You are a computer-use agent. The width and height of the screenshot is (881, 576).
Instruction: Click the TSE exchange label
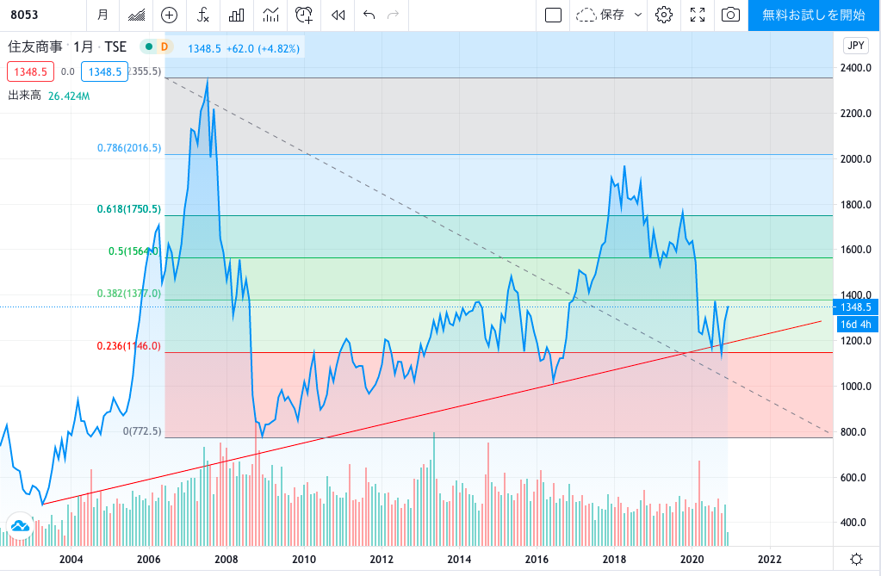point(115,46)
